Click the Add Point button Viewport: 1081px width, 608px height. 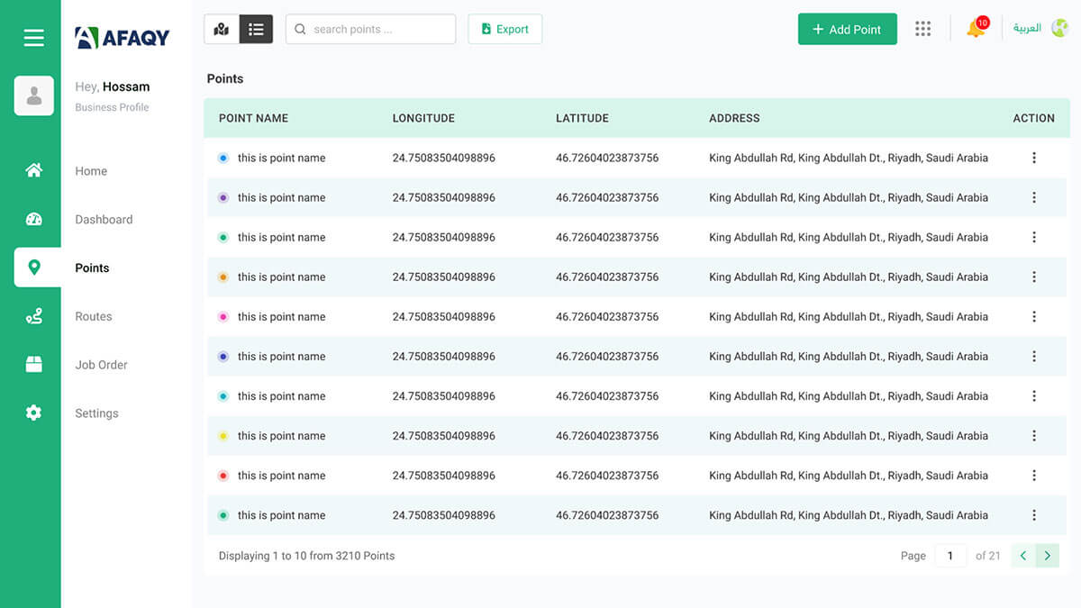click(847, 29)
